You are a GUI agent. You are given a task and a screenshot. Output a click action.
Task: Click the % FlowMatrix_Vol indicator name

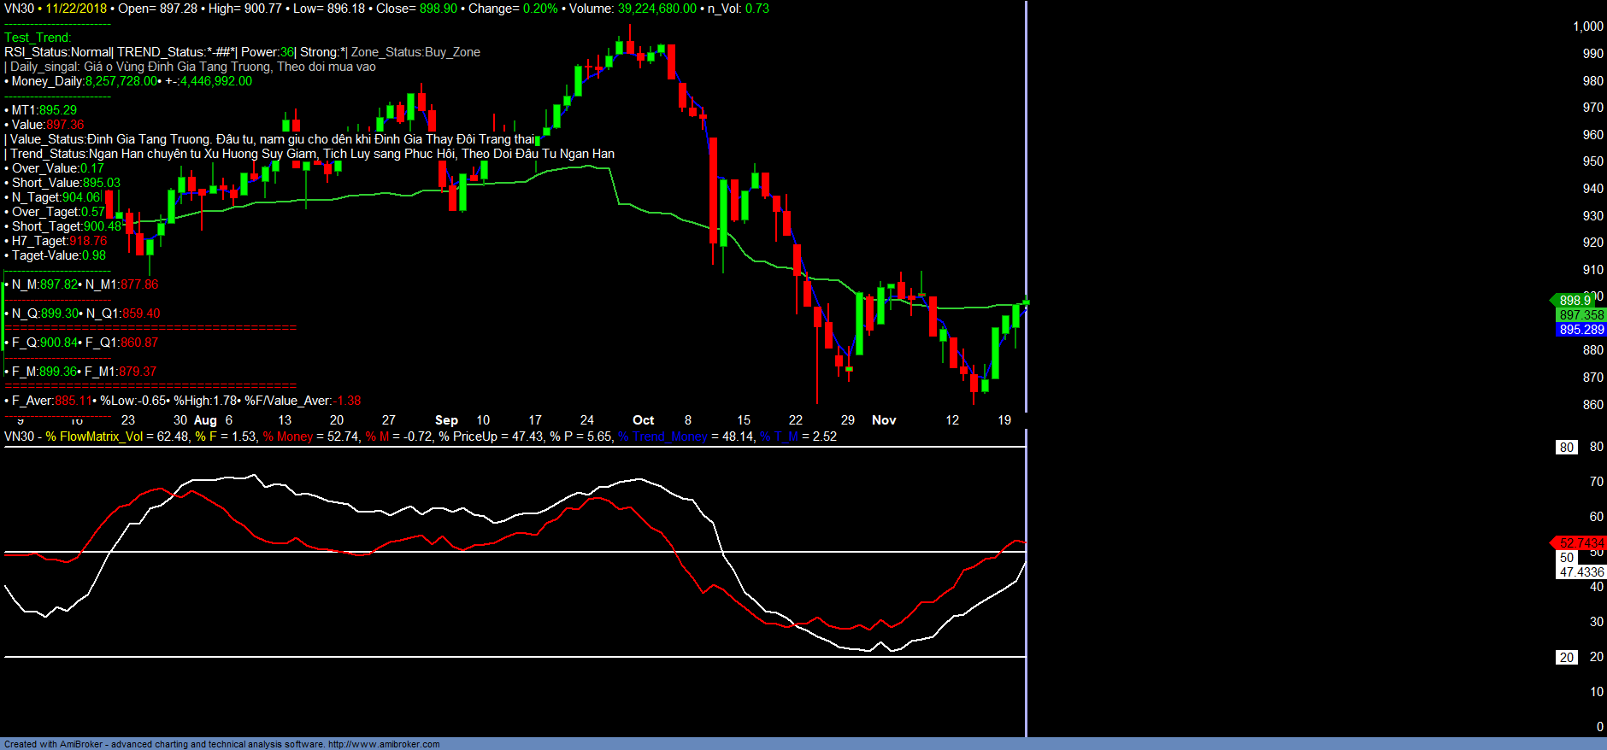94,437
